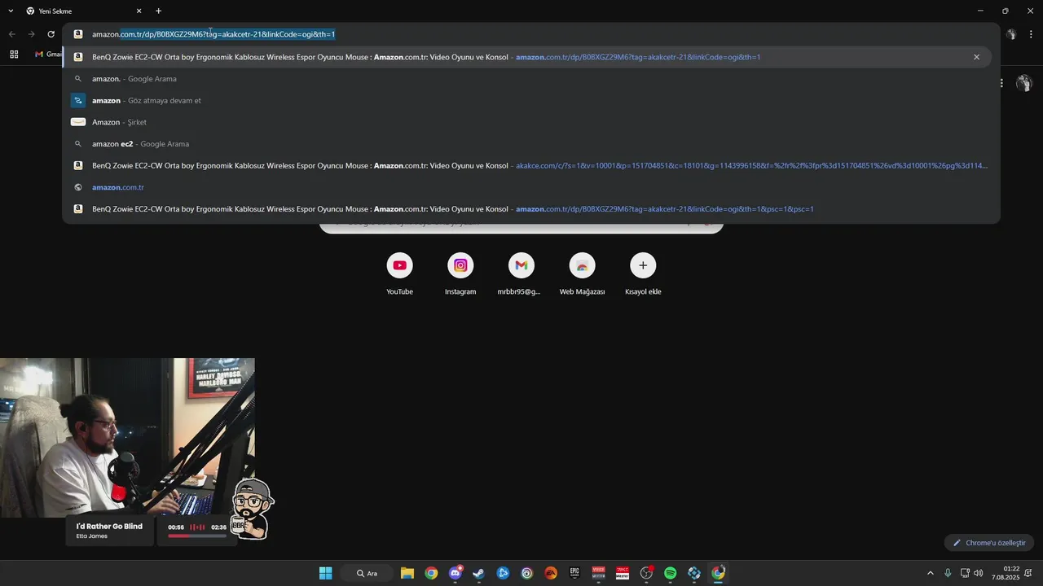The height and width of the screenshot is (586, 1043).
Task: Open Discord from the taskbar
Action: [455, 573]
